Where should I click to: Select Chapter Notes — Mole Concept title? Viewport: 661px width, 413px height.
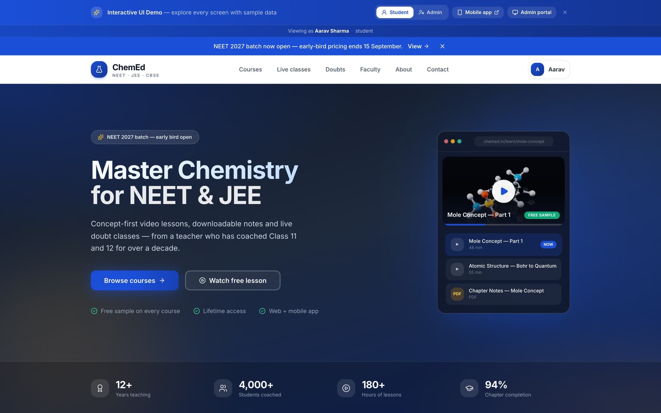(506, 291)
